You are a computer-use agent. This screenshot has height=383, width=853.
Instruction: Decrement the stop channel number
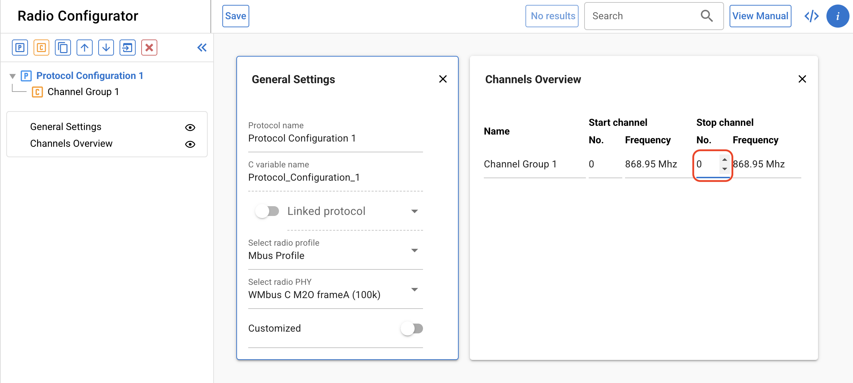(x=725, y=169)
